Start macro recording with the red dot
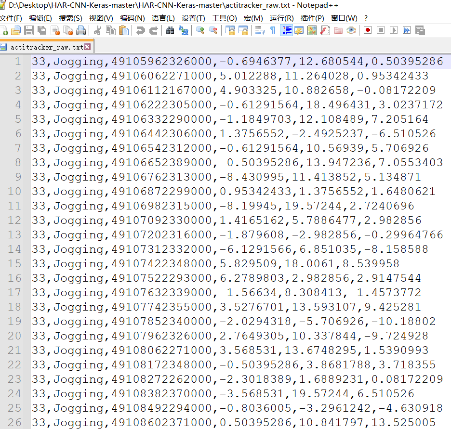This screenshot has width=451, height=429. (368, 30)
